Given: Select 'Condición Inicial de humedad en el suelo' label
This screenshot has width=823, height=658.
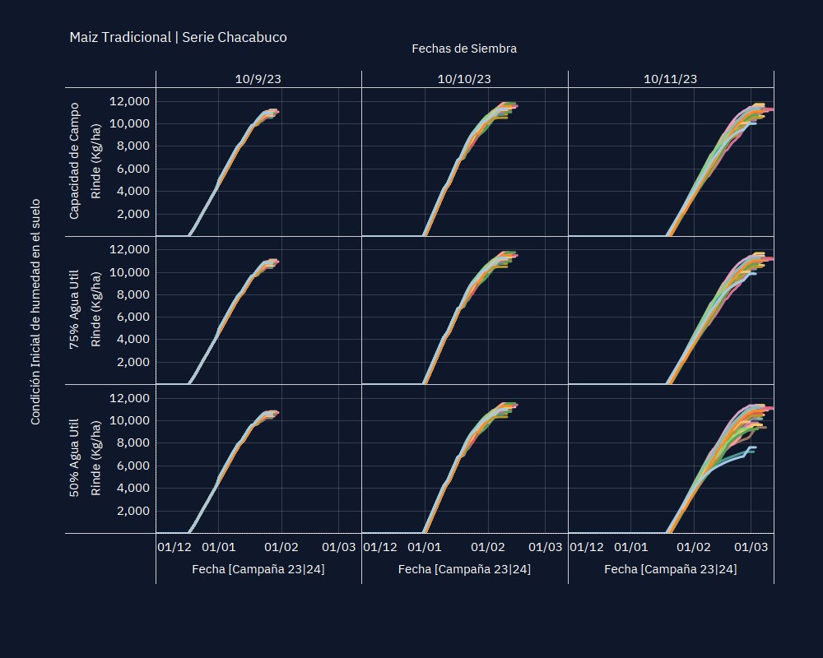Looking at the screenshot, I should click(x=35, y=312).
